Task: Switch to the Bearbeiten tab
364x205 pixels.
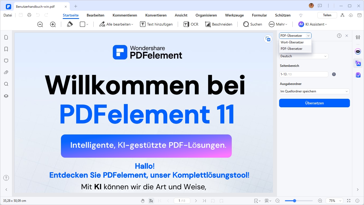Action: [x=96, y=15]
